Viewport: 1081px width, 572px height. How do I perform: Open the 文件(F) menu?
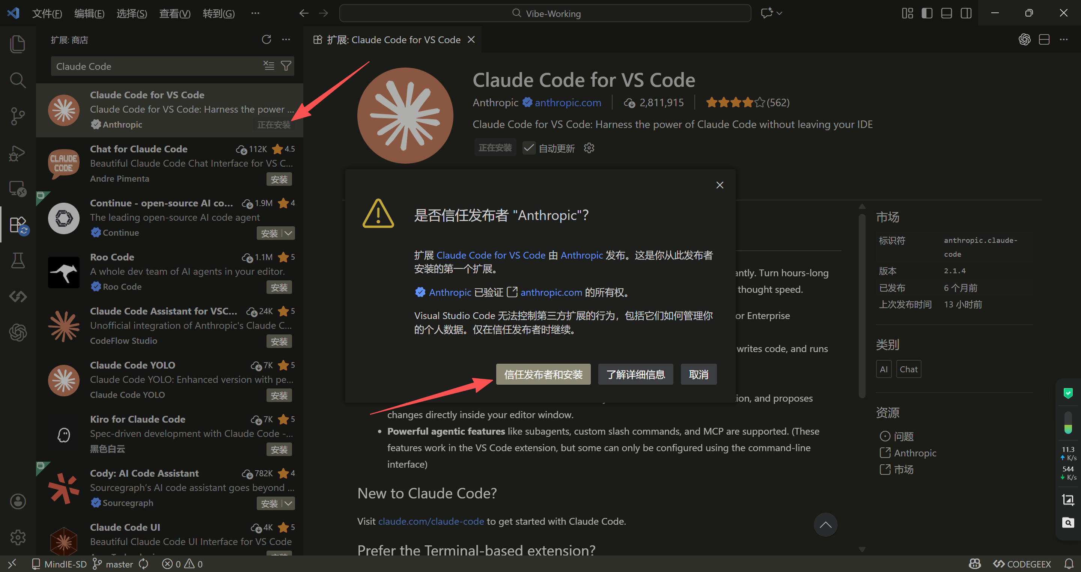click(x=47, y=13)
